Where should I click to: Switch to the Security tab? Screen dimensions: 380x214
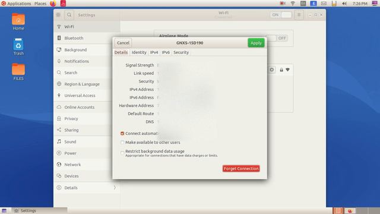click(181, 52)
